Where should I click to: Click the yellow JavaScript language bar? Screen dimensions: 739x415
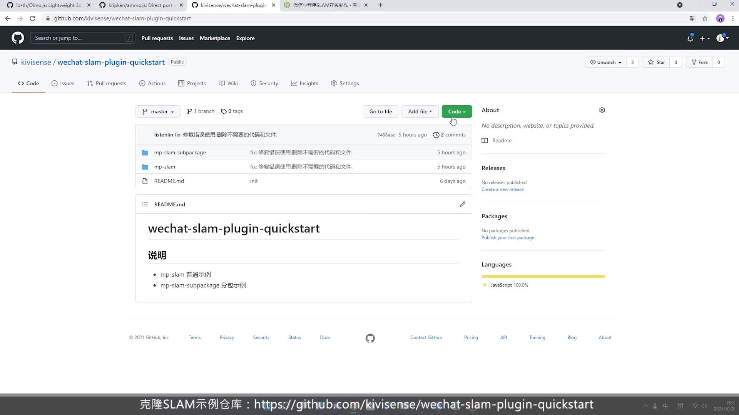pos(543,277)
